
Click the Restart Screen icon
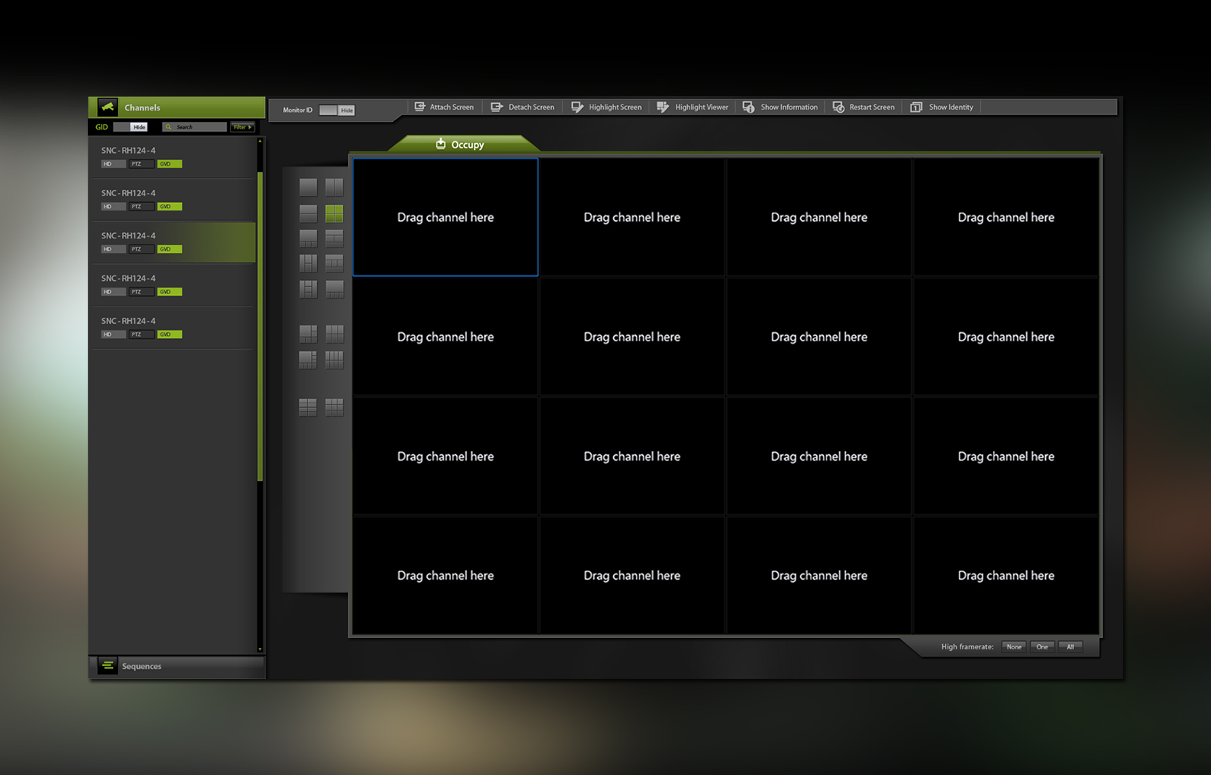pyautogui.click(x=839, y=107)
